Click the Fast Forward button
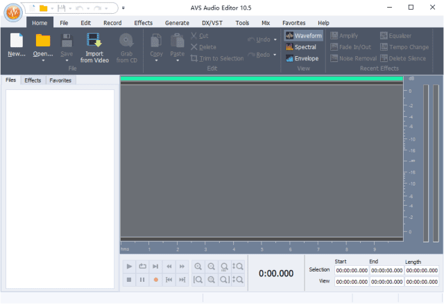Viewport: 444px width, 304px height. point(182,267)
